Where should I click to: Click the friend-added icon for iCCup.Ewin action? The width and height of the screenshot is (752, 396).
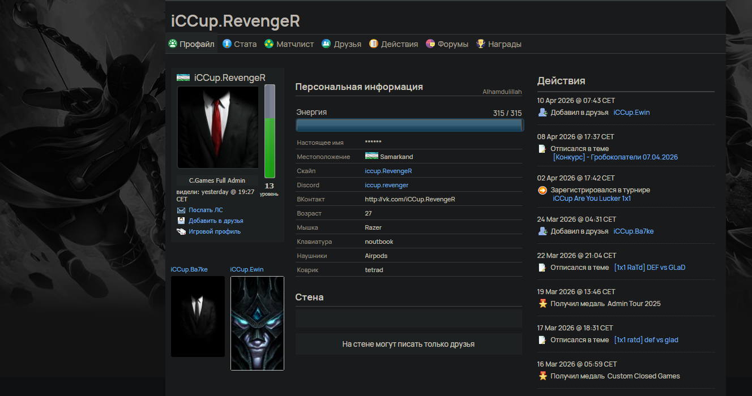[542, 113]
